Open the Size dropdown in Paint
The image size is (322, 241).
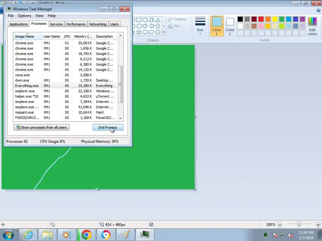[200, 26]
